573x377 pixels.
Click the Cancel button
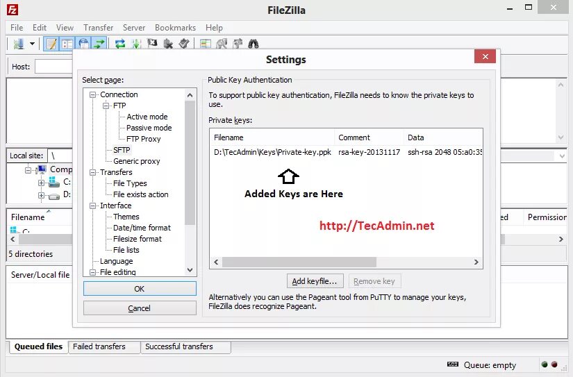pyautogui.click(x=140, y=308)
